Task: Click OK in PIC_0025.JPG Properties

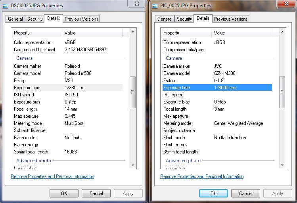Action: point(213,193)
